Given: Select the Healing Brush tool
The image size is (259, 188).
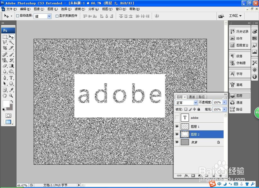Looking at the screenshot, I should pyautogui.click(x=5, y=54).
